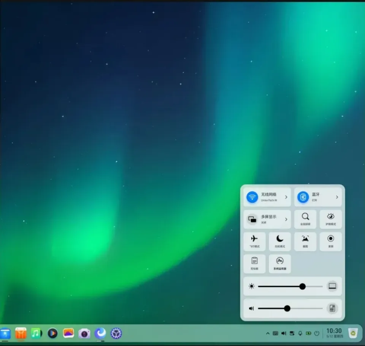Turn on do-not-disturb moon tile
Screen dimensions: 365x346
280,241
